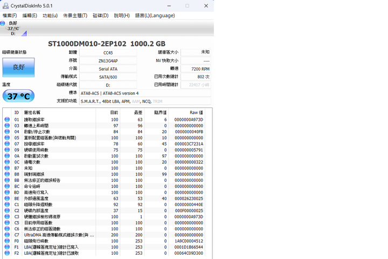Select the D: disk tab with 37 °C
Screen dimensions: 388x259
click(x=13, y=28)
